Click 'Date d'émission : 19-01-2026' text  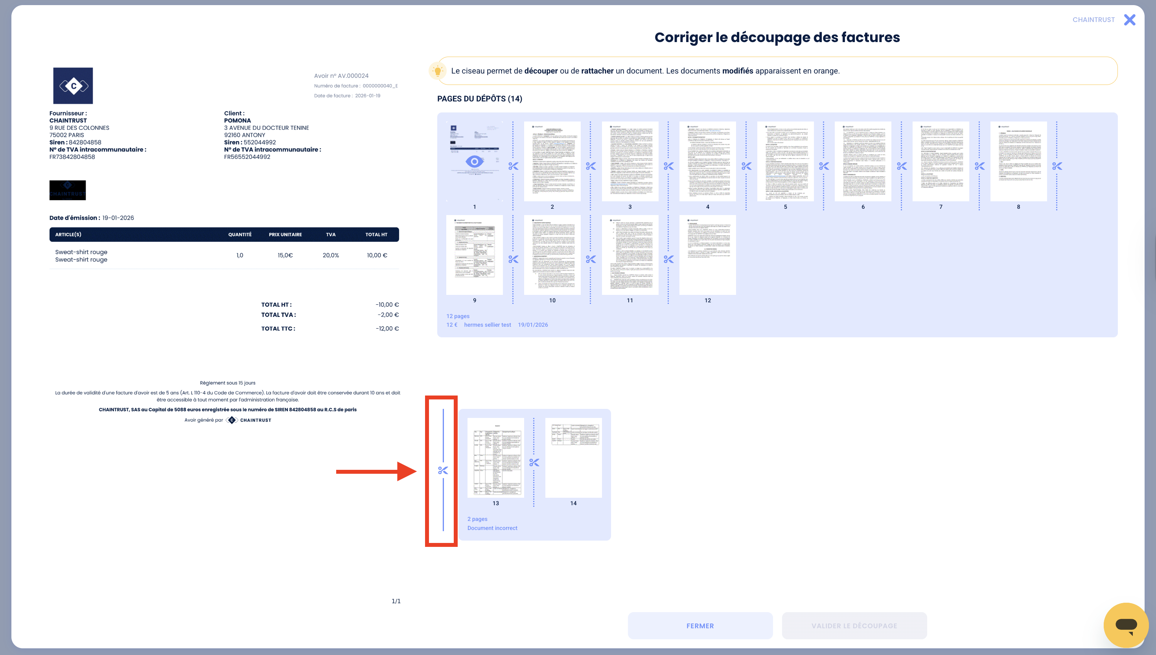click(92, 218)
